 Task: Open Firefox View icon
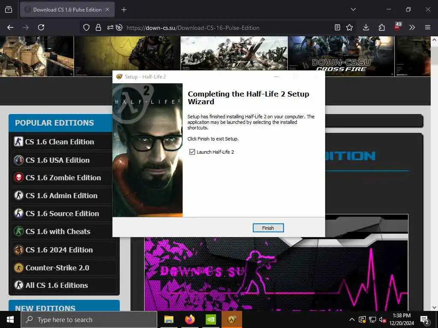9,10
